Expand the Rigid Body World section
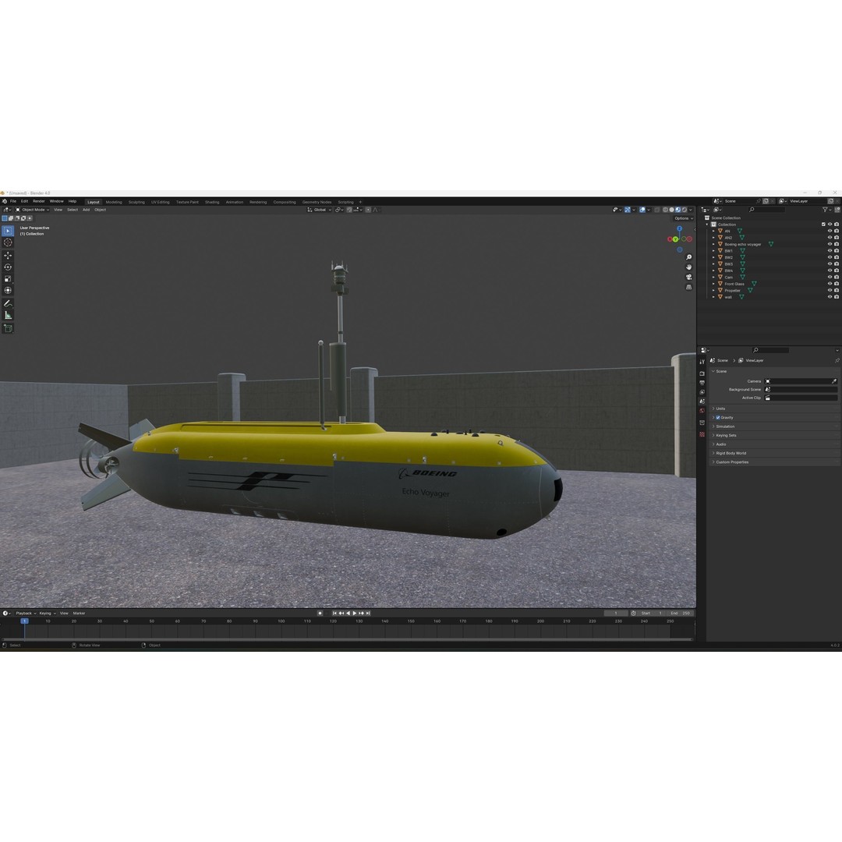 coord(733,453)
